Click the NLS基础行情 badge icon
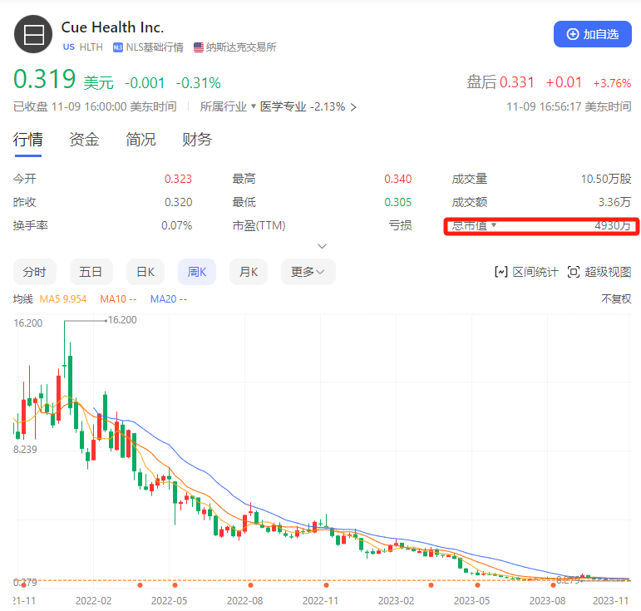The width and height of the screenshot is (641, 611). click(118, 47)
